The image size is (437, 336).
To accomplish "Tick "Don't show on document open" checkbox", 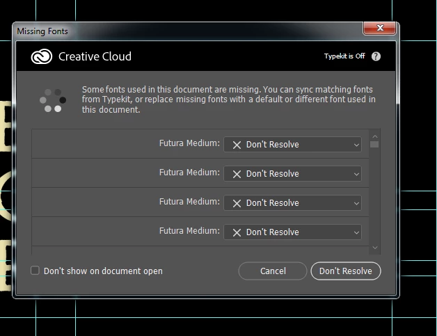I will 35,270.
